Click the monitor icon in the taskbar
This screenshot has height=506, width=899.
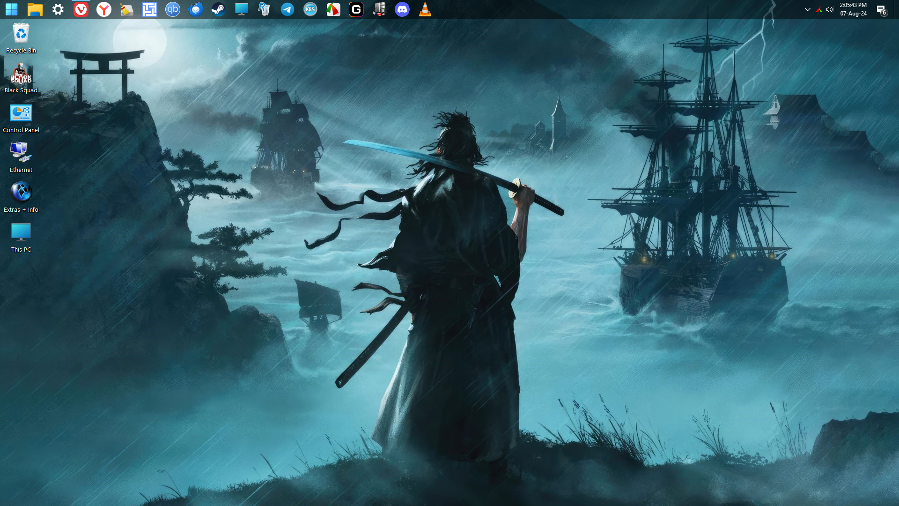click(x=241, y=9)
